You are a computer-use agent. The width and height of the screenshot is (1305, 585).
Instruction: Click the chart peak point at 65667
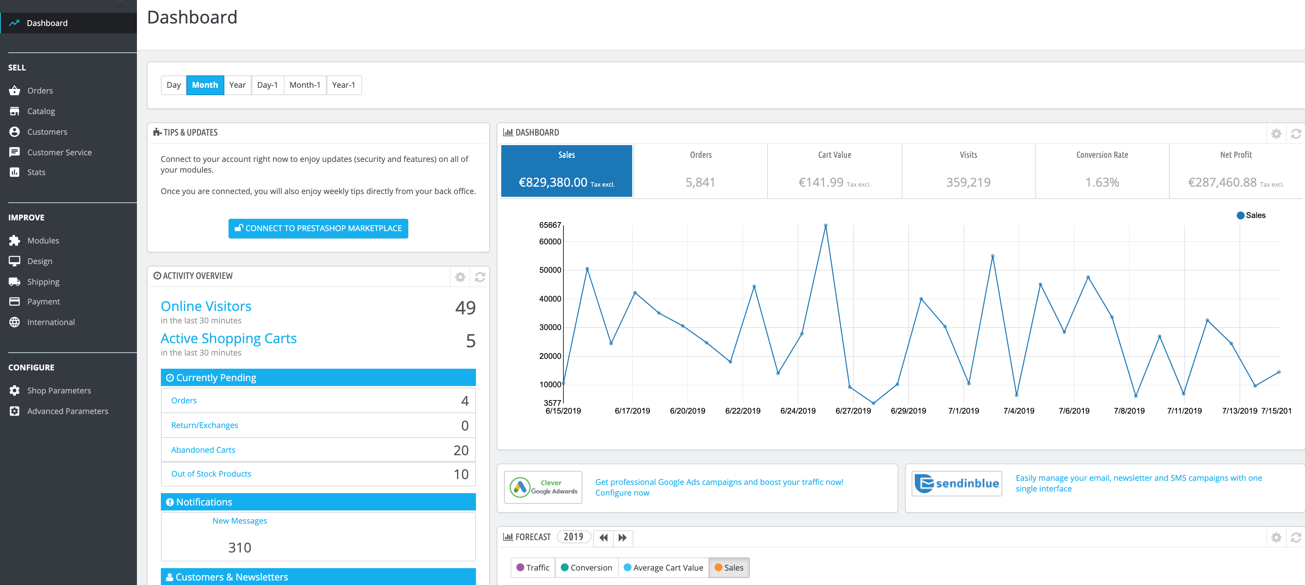825,225
